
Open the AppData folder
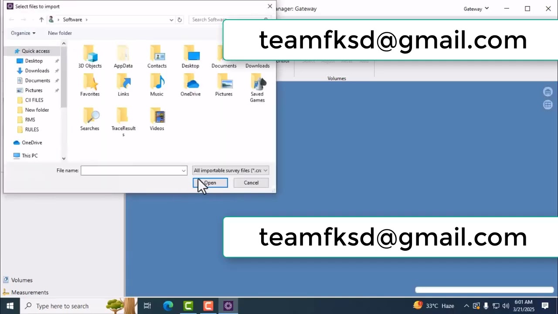click(123, 57)
